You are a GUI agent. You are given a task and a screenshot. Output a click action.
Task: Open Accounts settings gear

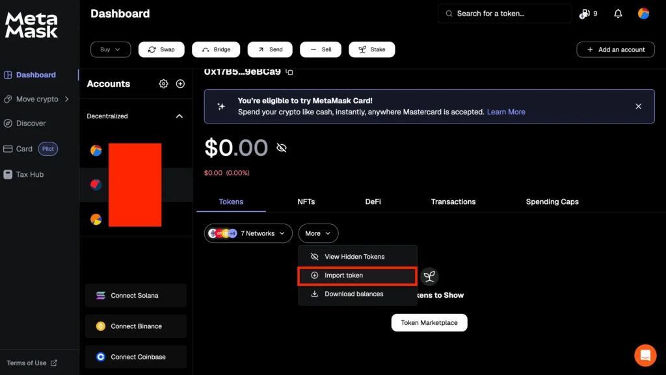[x=163, y=84]
